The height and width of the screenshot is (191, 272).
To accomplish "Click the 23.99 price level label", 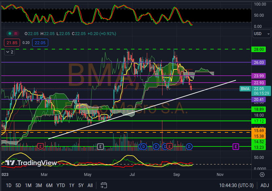I will click(259, 76).
